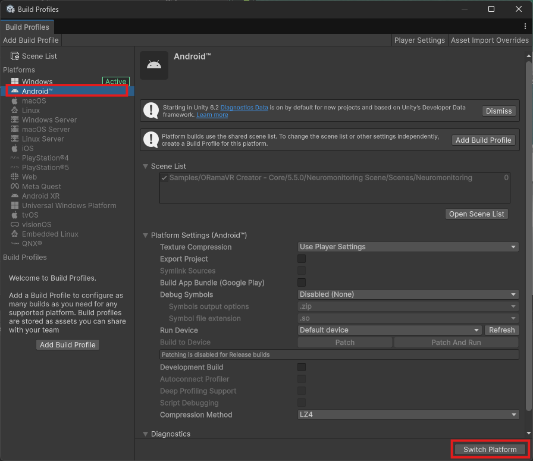The image size is (533, 461).
Task: Click the macOS Server icon
Action: (15, 129)
